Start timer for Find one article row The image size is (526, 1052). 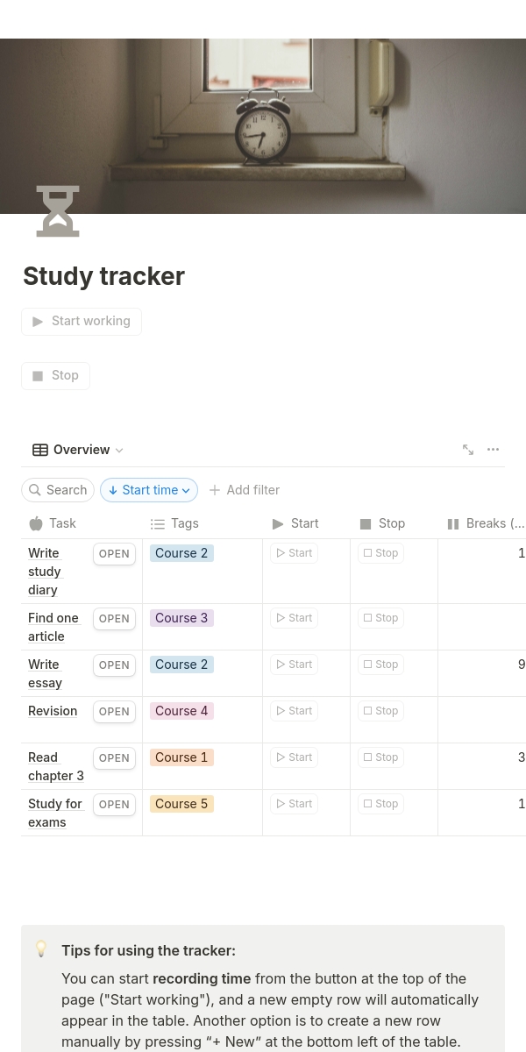pos(294,618)
